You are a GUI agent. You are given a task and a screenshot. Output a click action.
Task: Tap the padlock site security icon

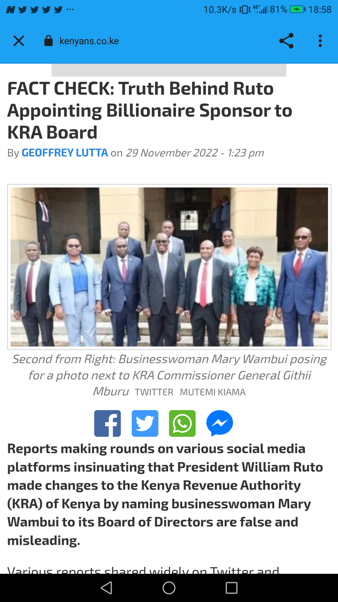tap(48, 41)
